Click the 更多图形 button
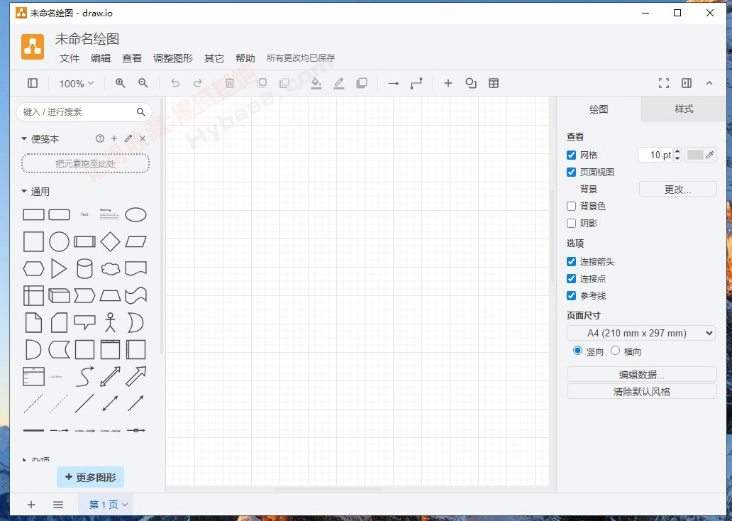732x521 pixels. [x=90, y=478]
